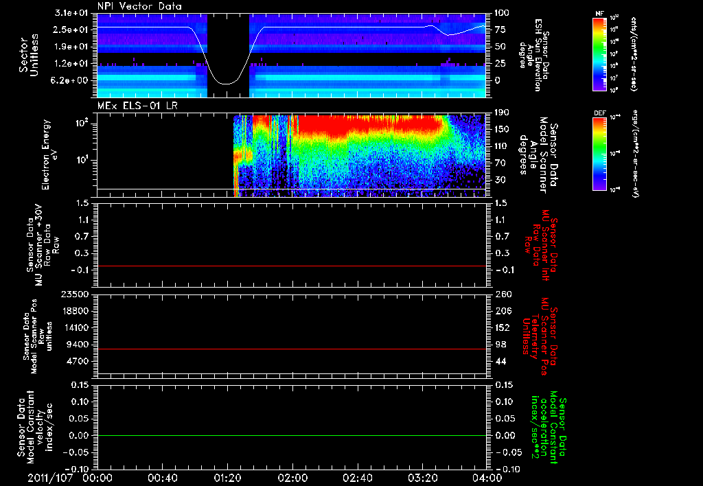Click the 'Model Scanner Pos Raw unitless' label
Screen dimensions: 703x486
point(38,336)
